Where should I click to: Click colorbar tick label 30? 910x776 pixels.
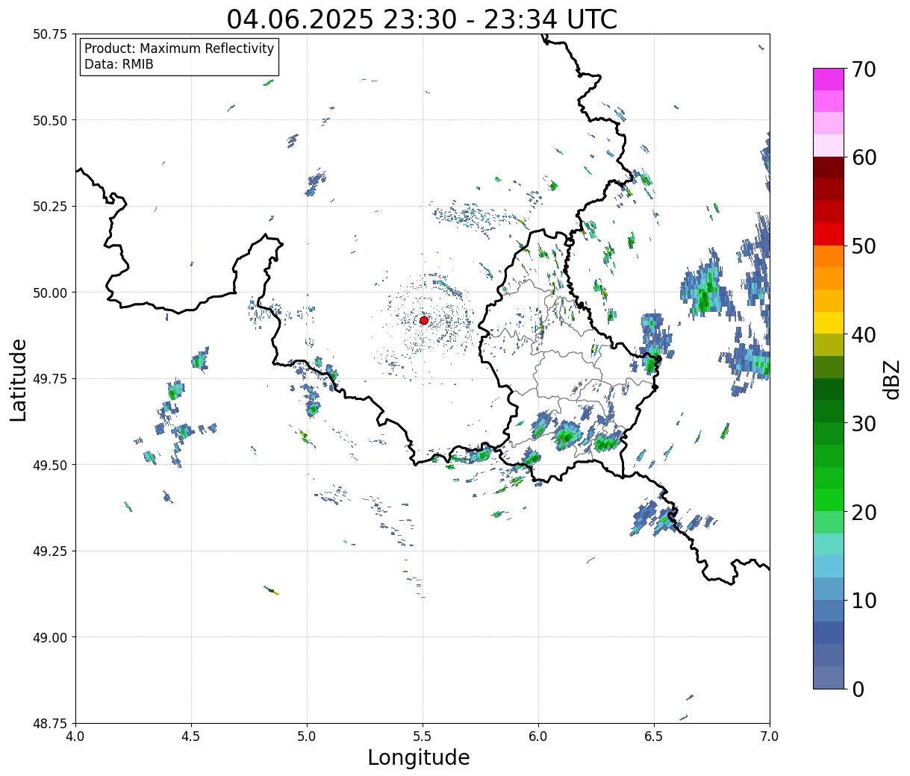point(864,423)
